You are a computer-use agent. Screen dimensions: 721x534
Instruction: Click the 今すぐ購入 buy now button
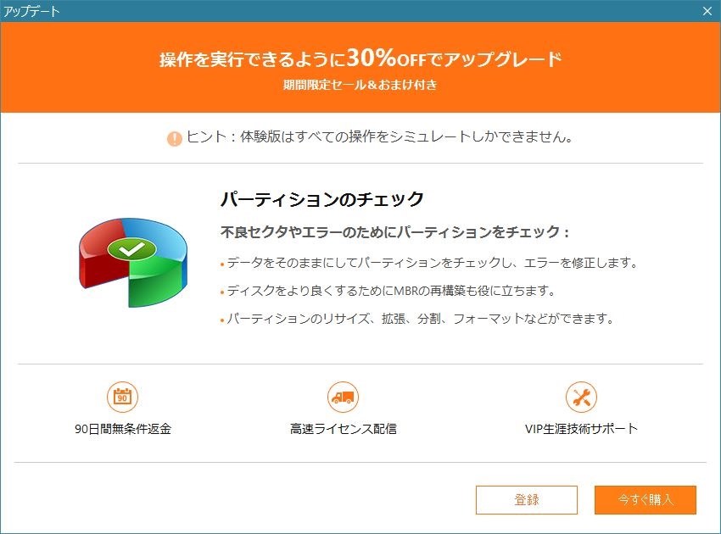[x=646, y=499]
